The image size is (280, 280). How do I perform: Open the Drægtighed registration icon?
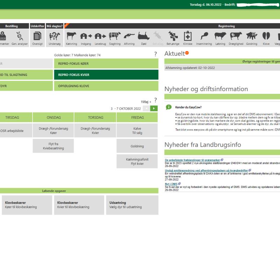[x=236, y=36]
